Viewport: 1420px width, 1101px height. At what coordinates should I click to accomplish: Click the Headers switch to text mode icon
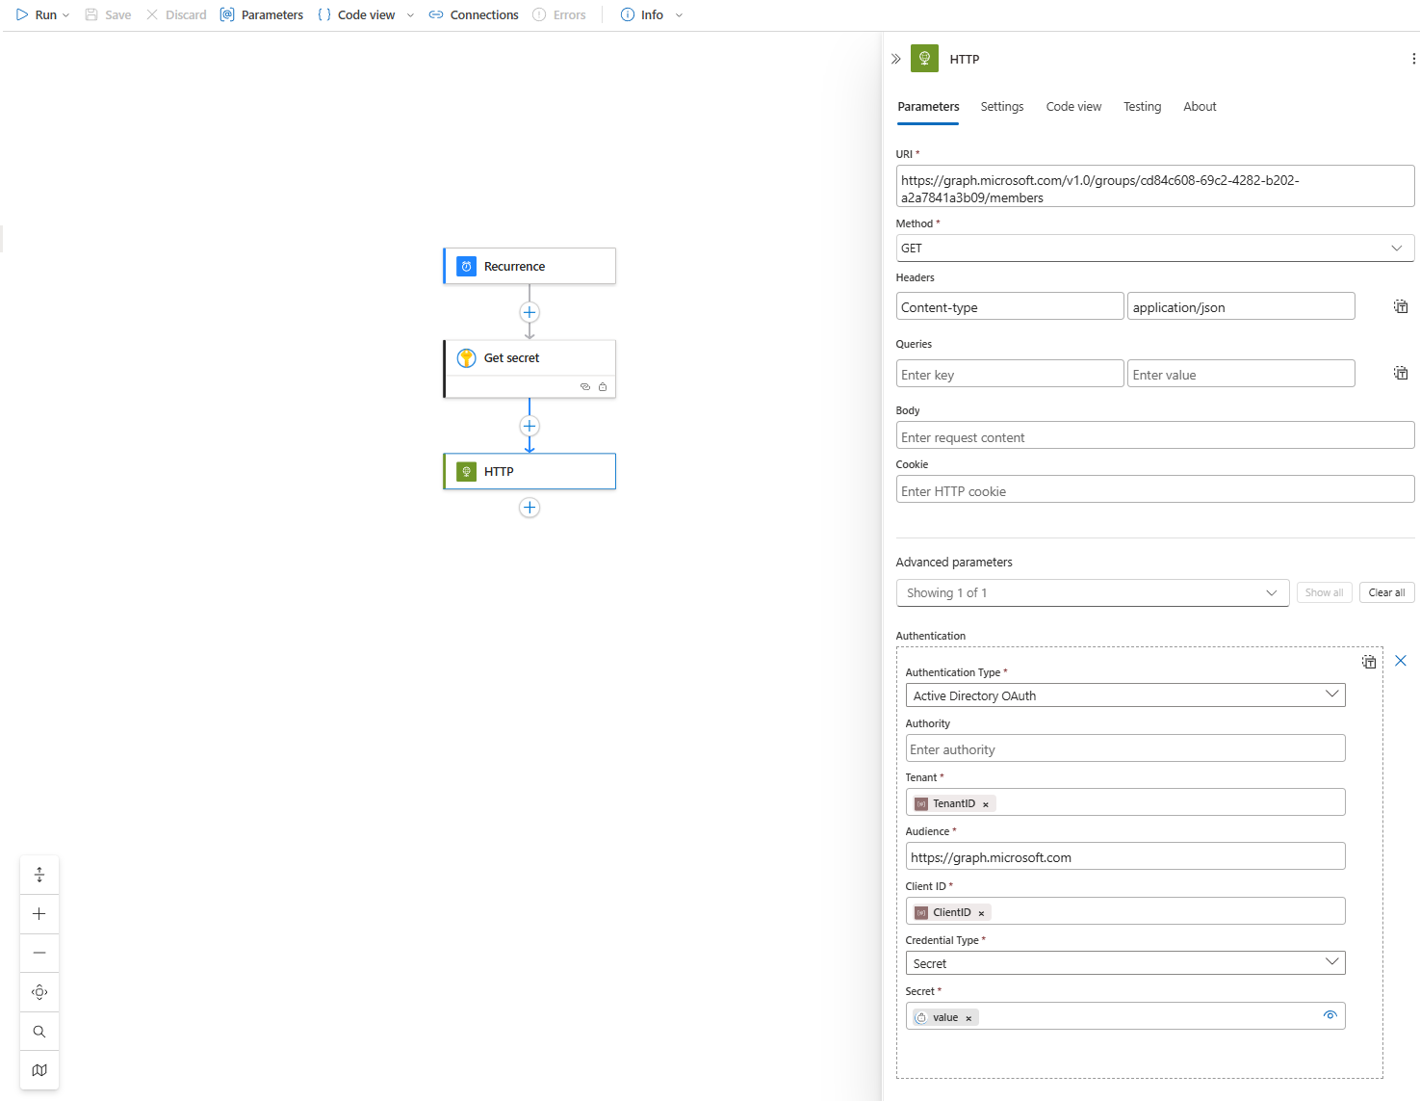(x=1400, y=306)
